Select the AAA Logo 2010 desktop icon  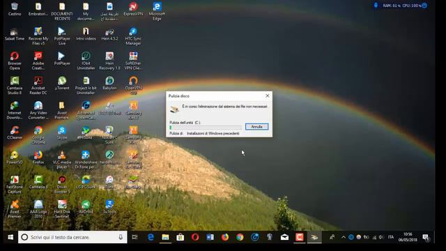click(x=38, y=209)
